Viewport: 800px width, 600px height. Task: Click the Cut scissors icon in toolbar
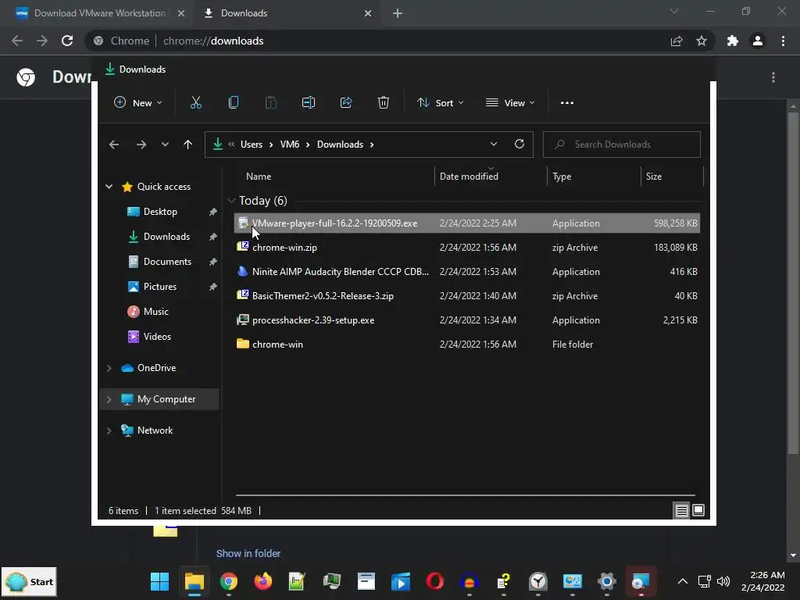(196, 102)
